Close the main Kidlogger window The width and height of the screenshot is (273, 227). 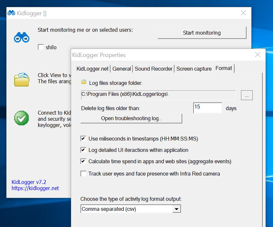tap(243, 13)
